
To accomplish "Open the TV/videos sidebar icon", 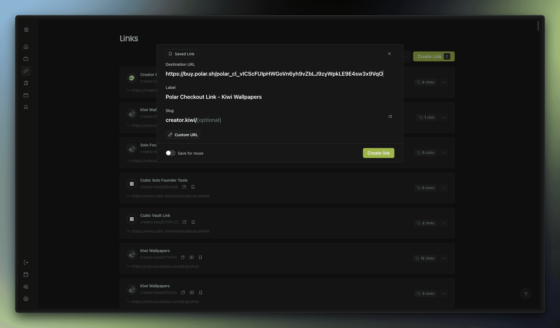I will [x=26, y=59].
